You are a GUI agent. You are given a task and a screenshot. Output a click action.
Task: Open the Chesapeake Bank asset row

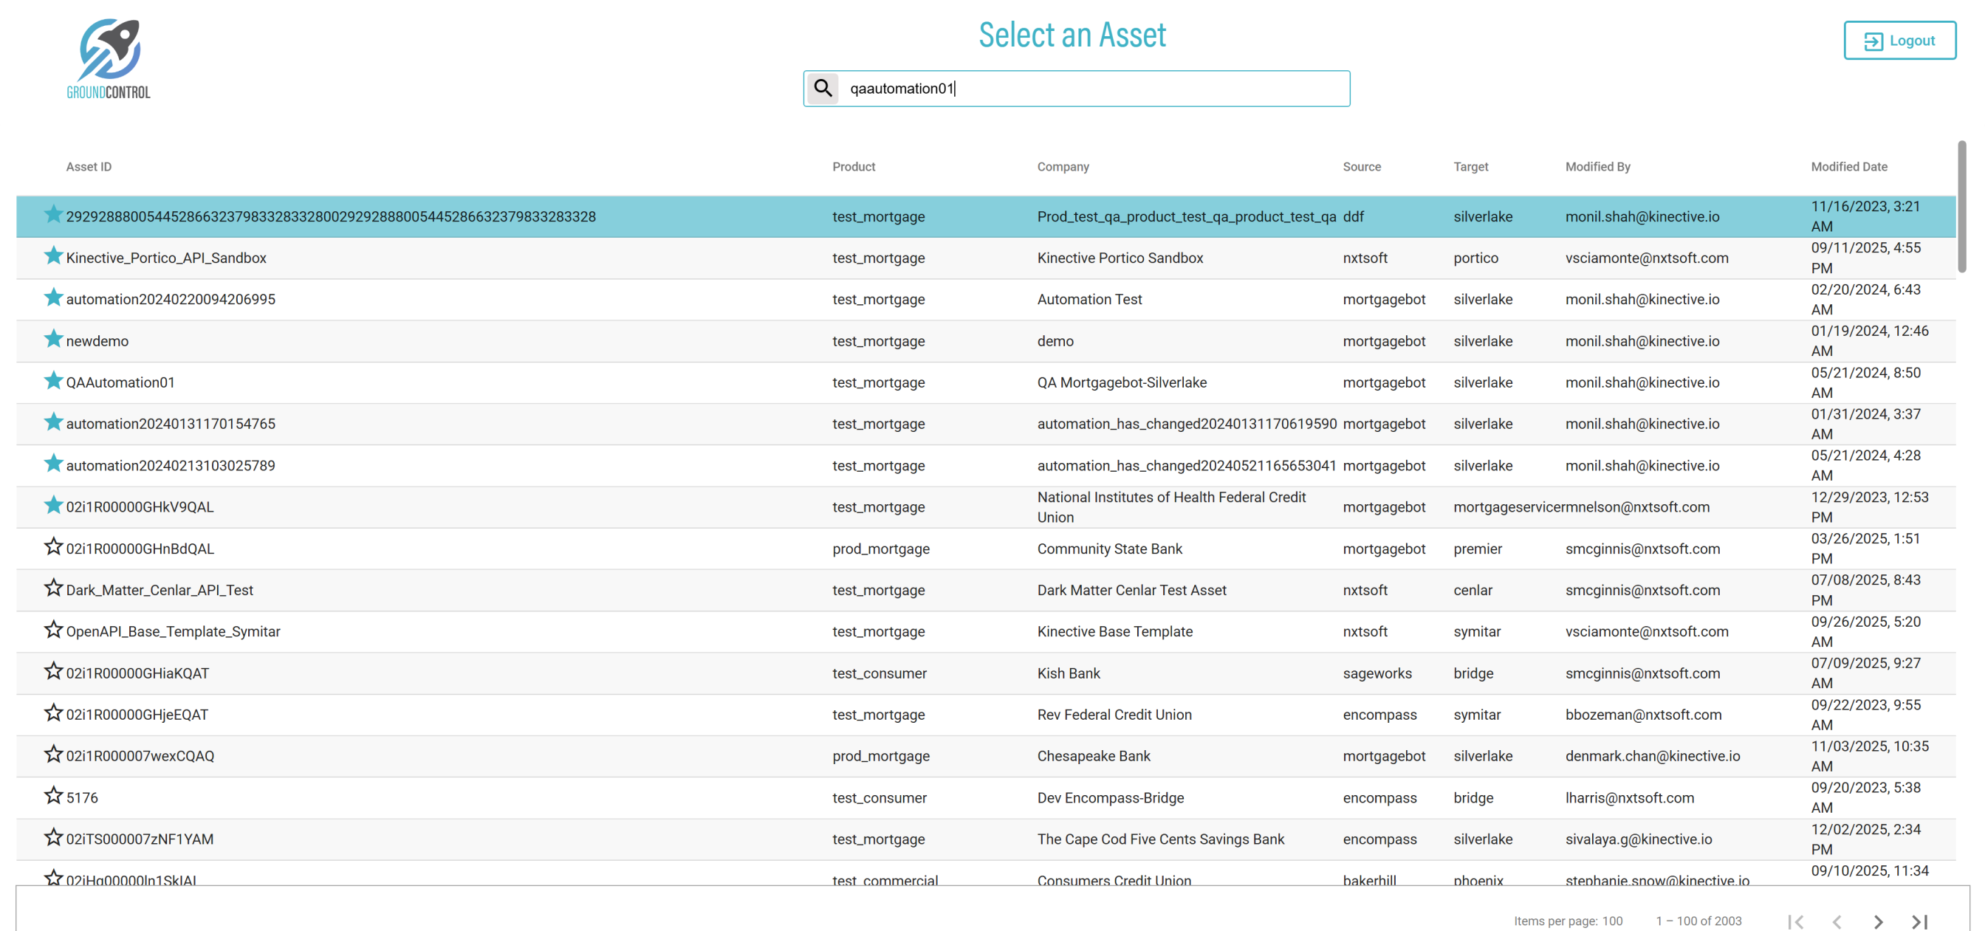[1093, 756]
